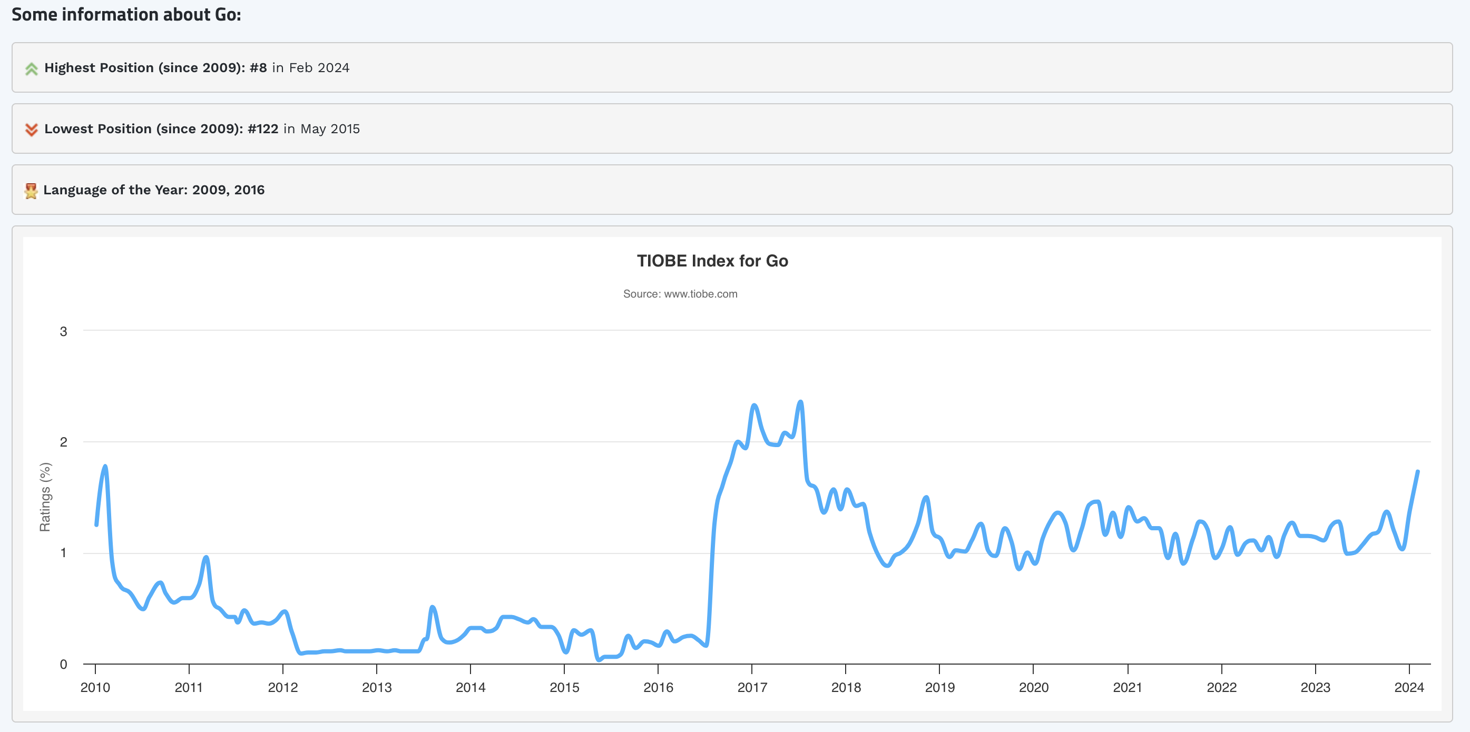
Task: Click the green up-arrow highest position icon
Action: (x=32, y=69)
